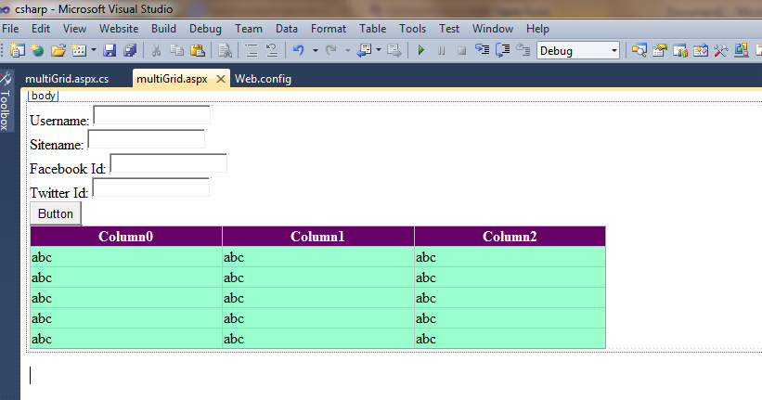Click the Properties Window icon
762x400 pixels.
(x=660, y=50)
